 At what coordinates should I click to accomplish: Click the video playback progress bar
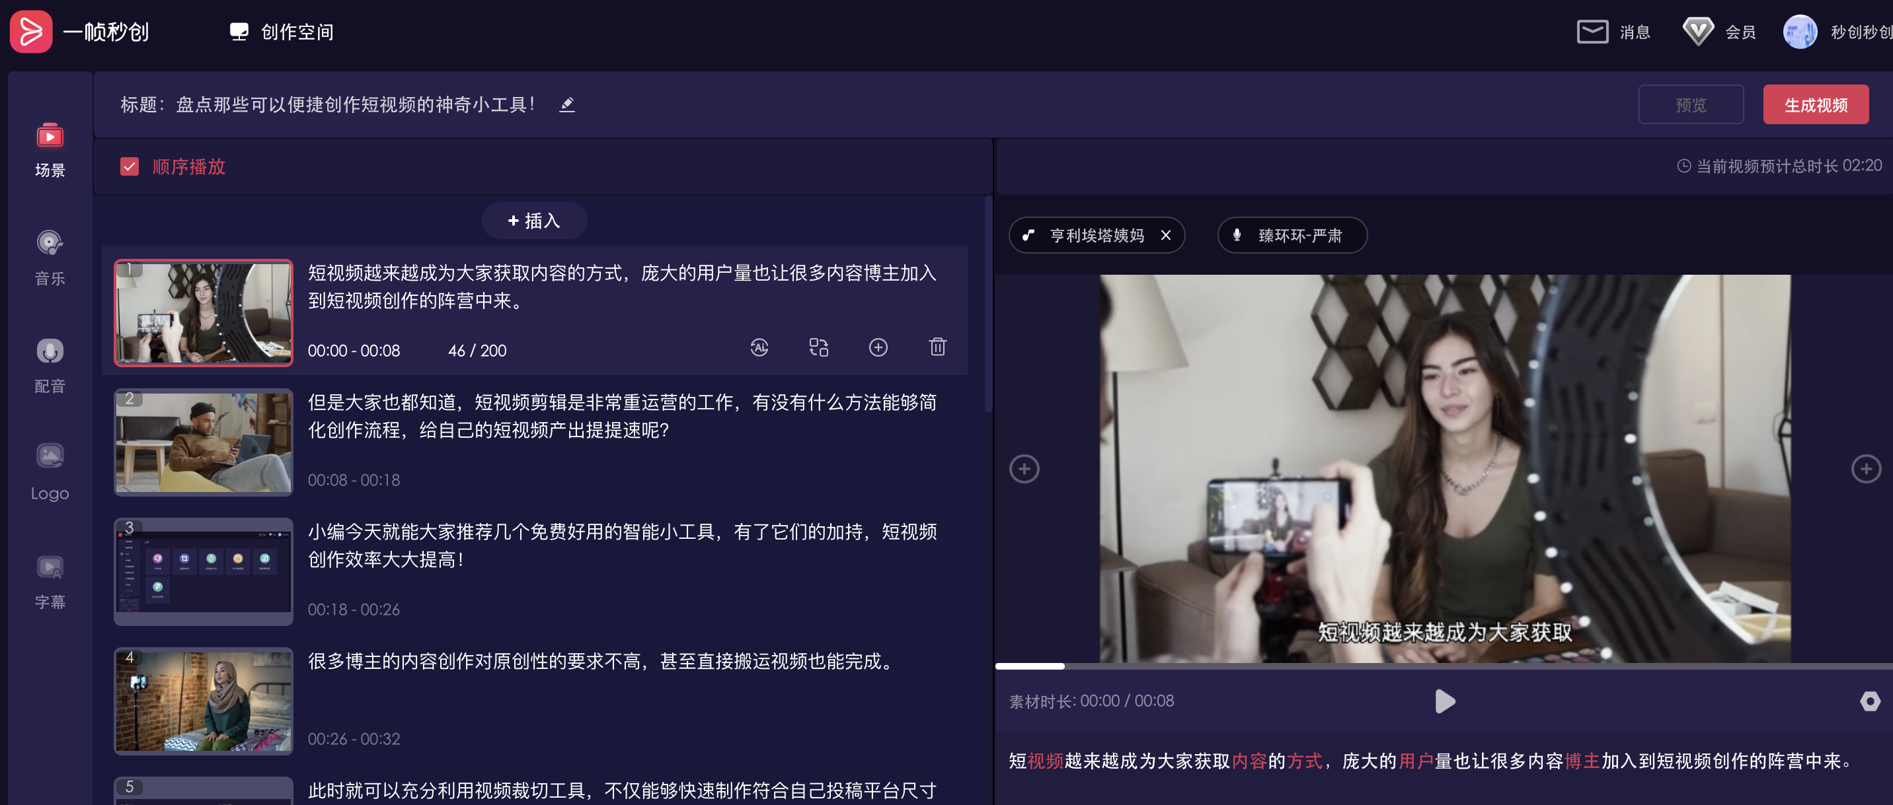click(1444, 666)
